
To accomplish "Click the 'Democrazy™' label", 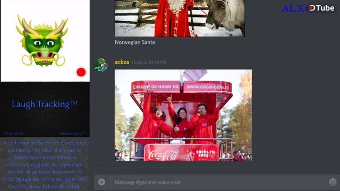I will (73, 133).
